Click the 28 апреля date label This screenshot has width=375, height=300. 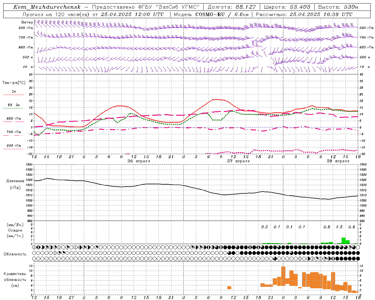[x=338, y=161]
